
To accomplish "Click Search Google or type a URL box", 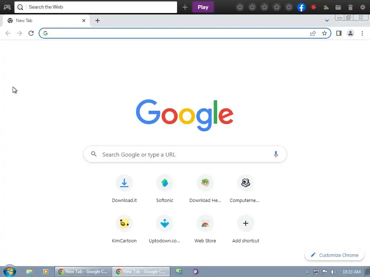I will tap(185, 154).
